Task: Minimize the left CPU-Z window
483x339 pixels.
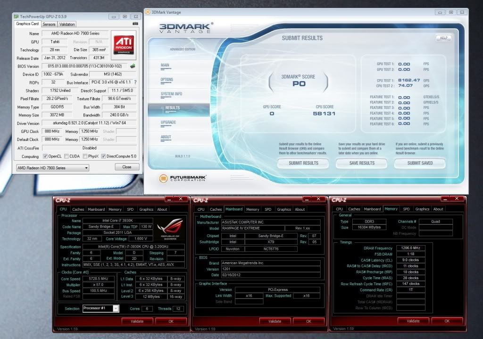Action: tap(169, 199)
